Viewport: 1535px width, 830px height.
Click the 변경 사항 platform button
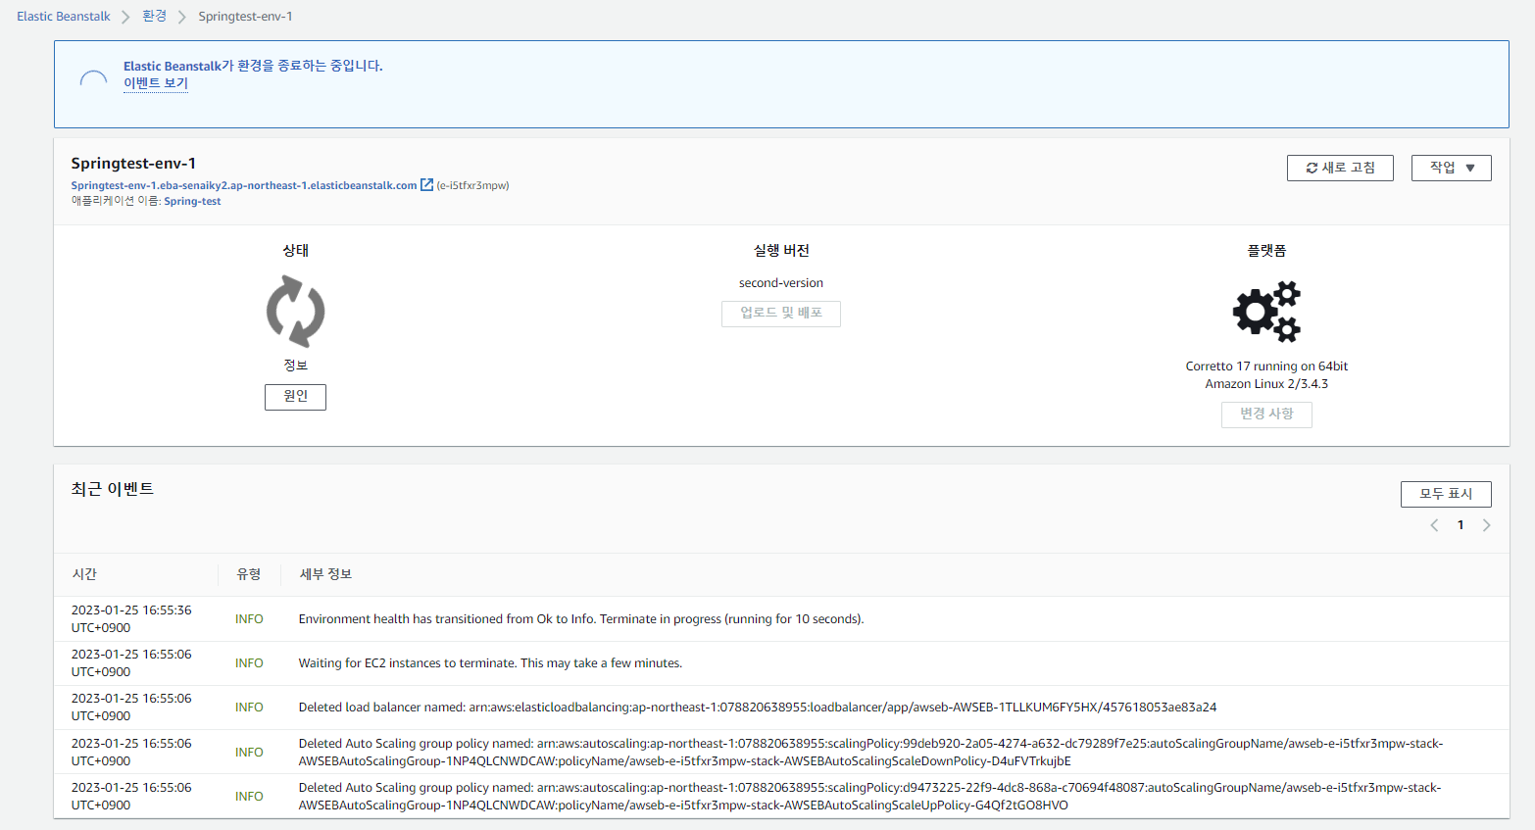click(1266, 415)
